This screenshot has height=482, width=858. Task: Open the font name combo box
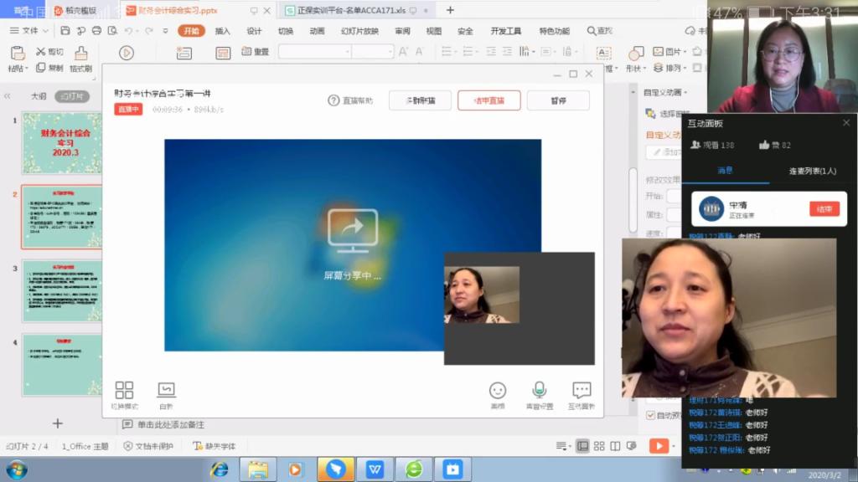click(x=314, y=52)
